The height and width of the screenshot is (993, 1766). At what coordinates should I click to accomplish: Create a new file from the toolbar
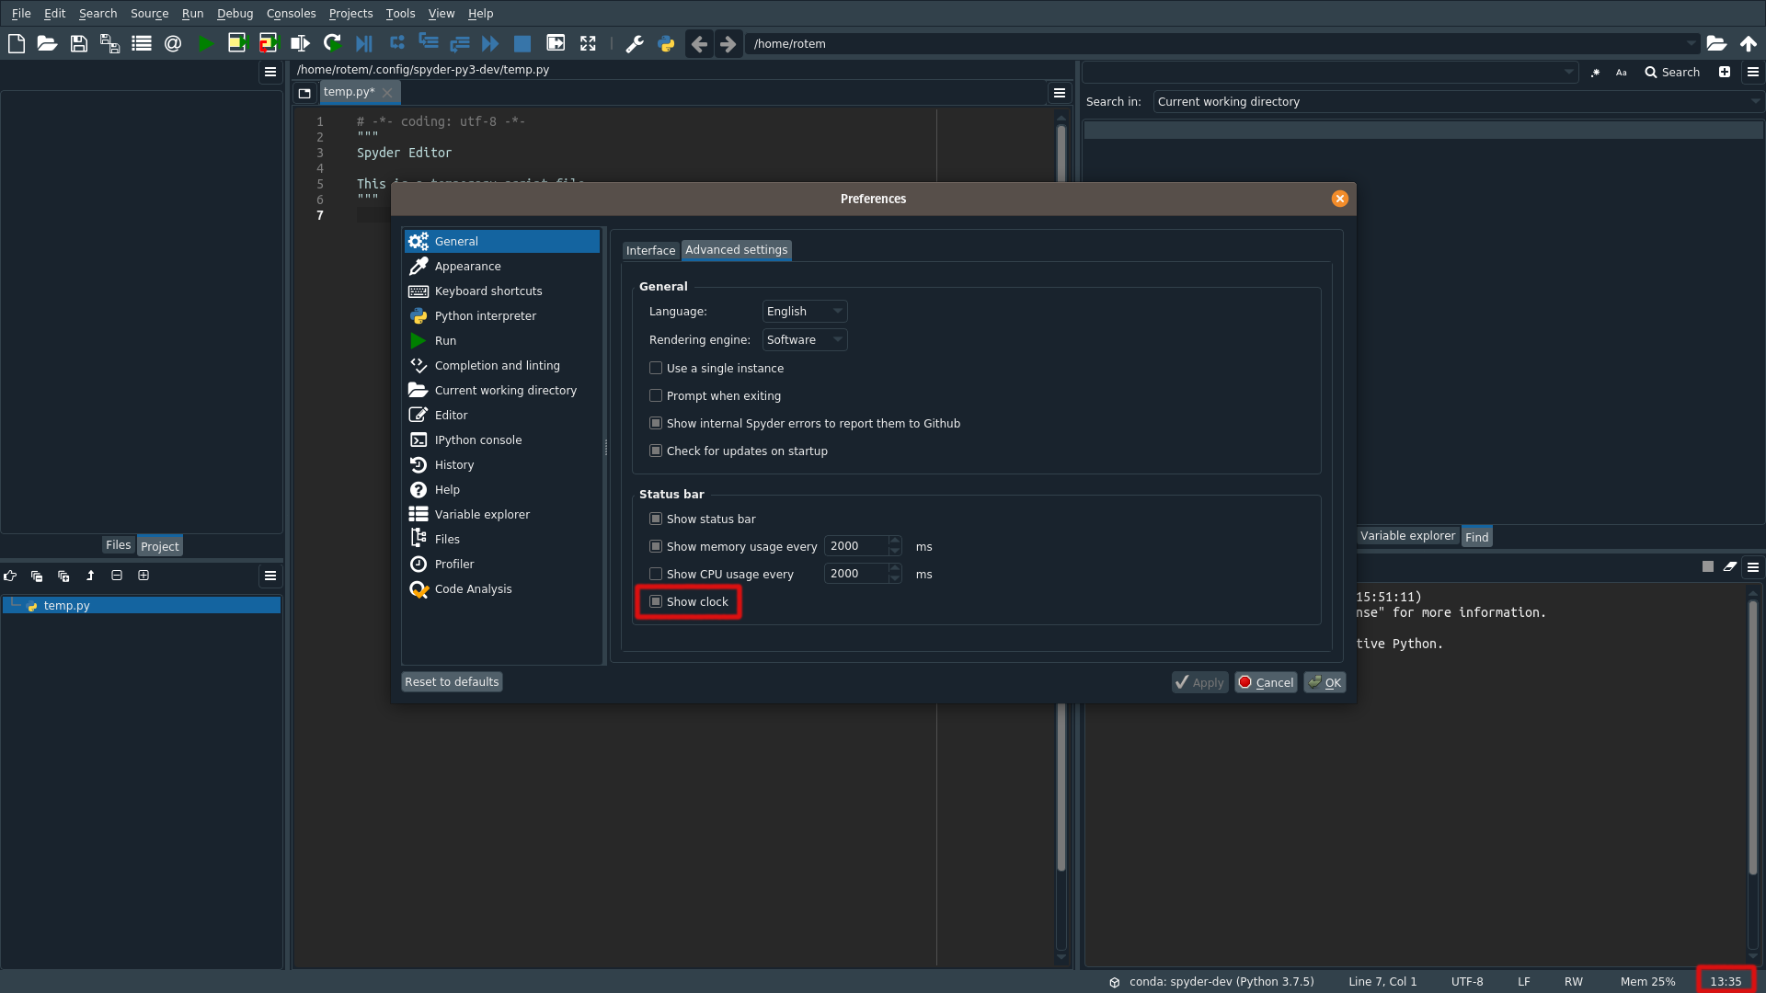coord(16,43)
